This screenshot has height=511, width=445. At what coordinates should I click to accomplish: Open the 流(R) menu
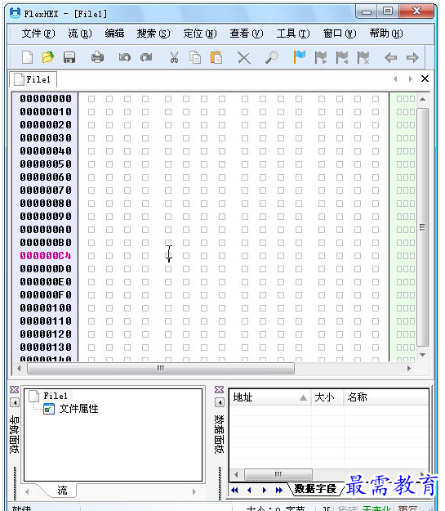click(80, 34)
